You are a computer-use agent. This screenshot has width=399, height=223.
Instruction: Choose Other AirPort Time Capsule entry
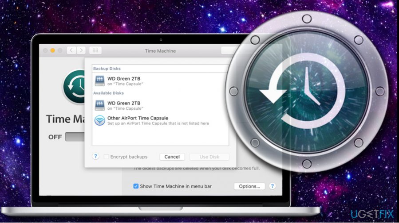tap(160, 120)
